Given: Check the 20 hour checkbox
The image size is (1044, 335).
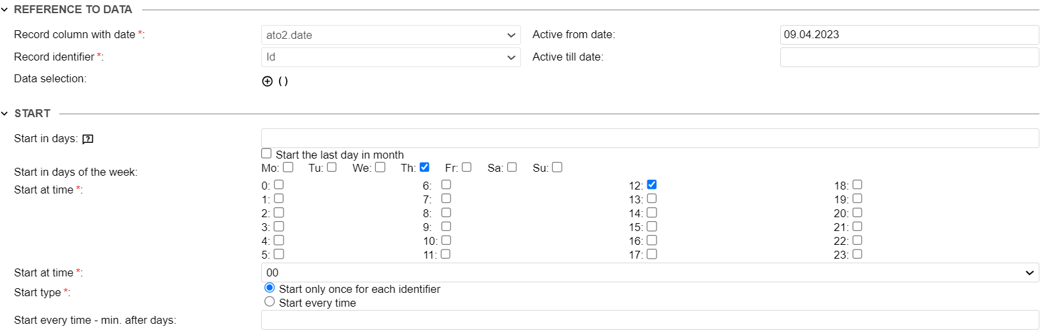Looking at the screenshot, I should (857, 213).
